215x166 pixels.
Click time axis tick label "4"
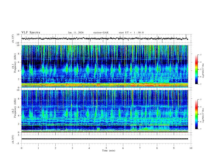tap(89, 148)
